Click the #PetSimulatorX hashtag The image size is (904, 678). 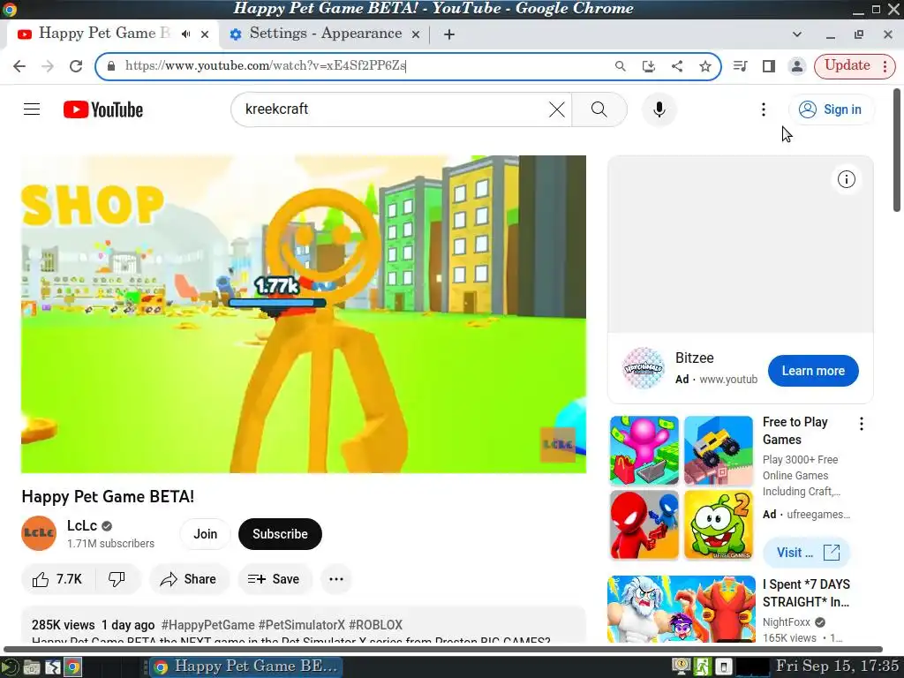tap(302, 625)
